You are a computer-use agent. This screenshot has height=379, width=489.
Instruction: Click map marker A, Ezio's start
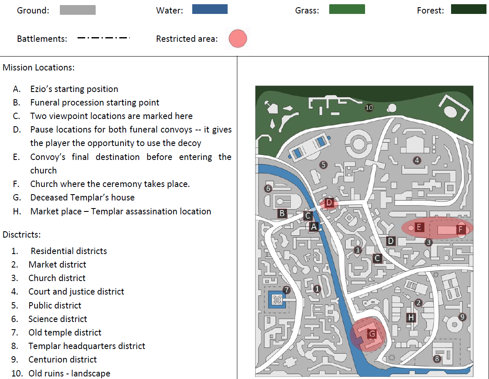(x=314, y=227)
